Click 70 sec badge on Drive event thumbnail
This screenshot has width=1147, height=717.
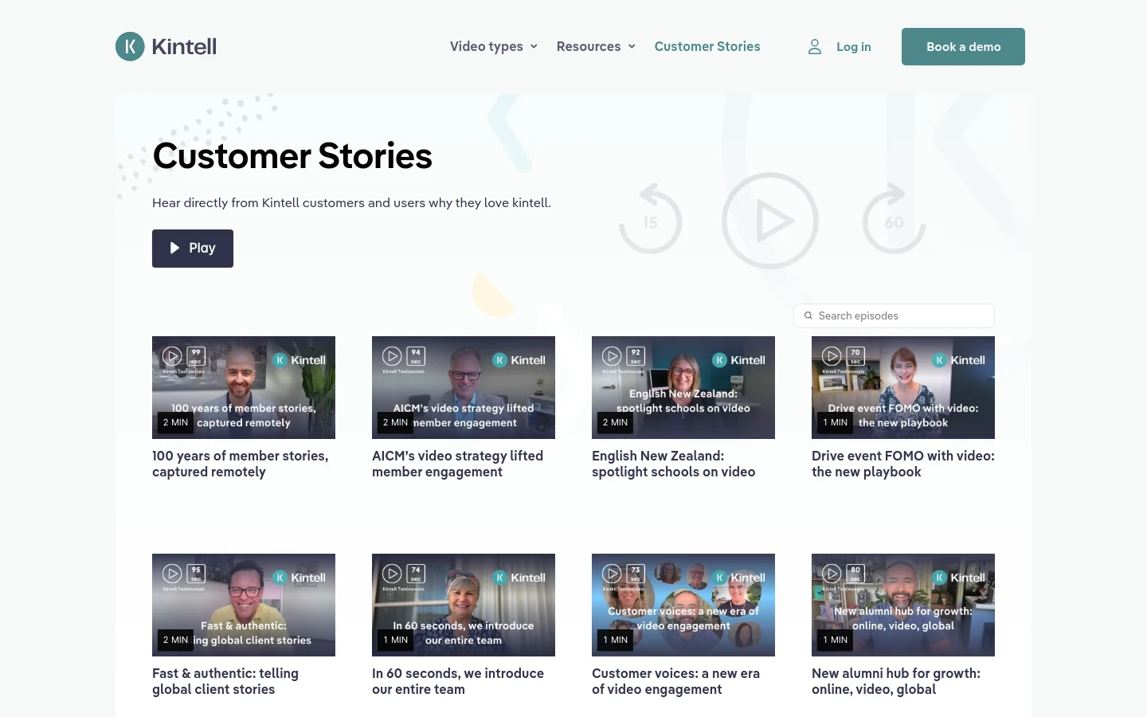(x=855, y=356)
